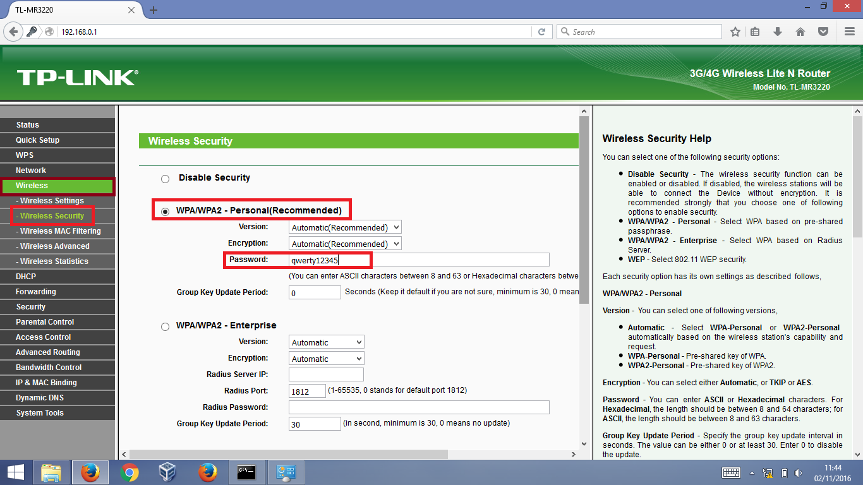
Task: Click the active Firefox taskbar icon
Action: 90,472
